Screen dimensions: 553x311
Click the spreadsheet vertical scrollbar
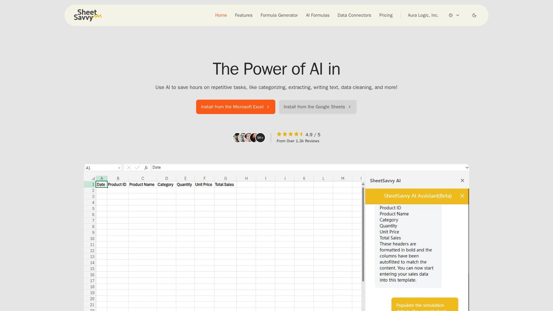click(x=363, y=235)
